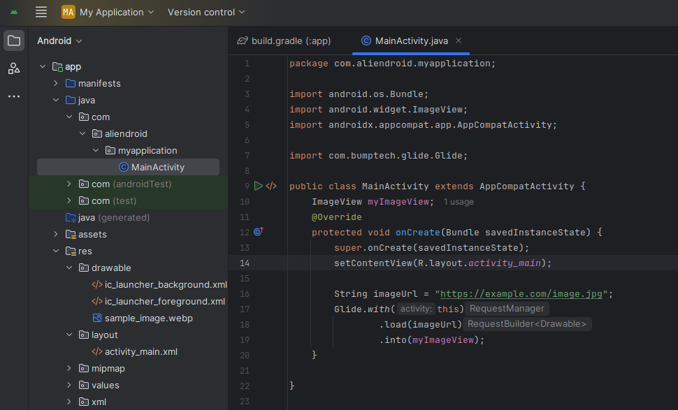Open the main hamburger menu
The height and width of the screenshot is (410, 678).
pos(41,12)
